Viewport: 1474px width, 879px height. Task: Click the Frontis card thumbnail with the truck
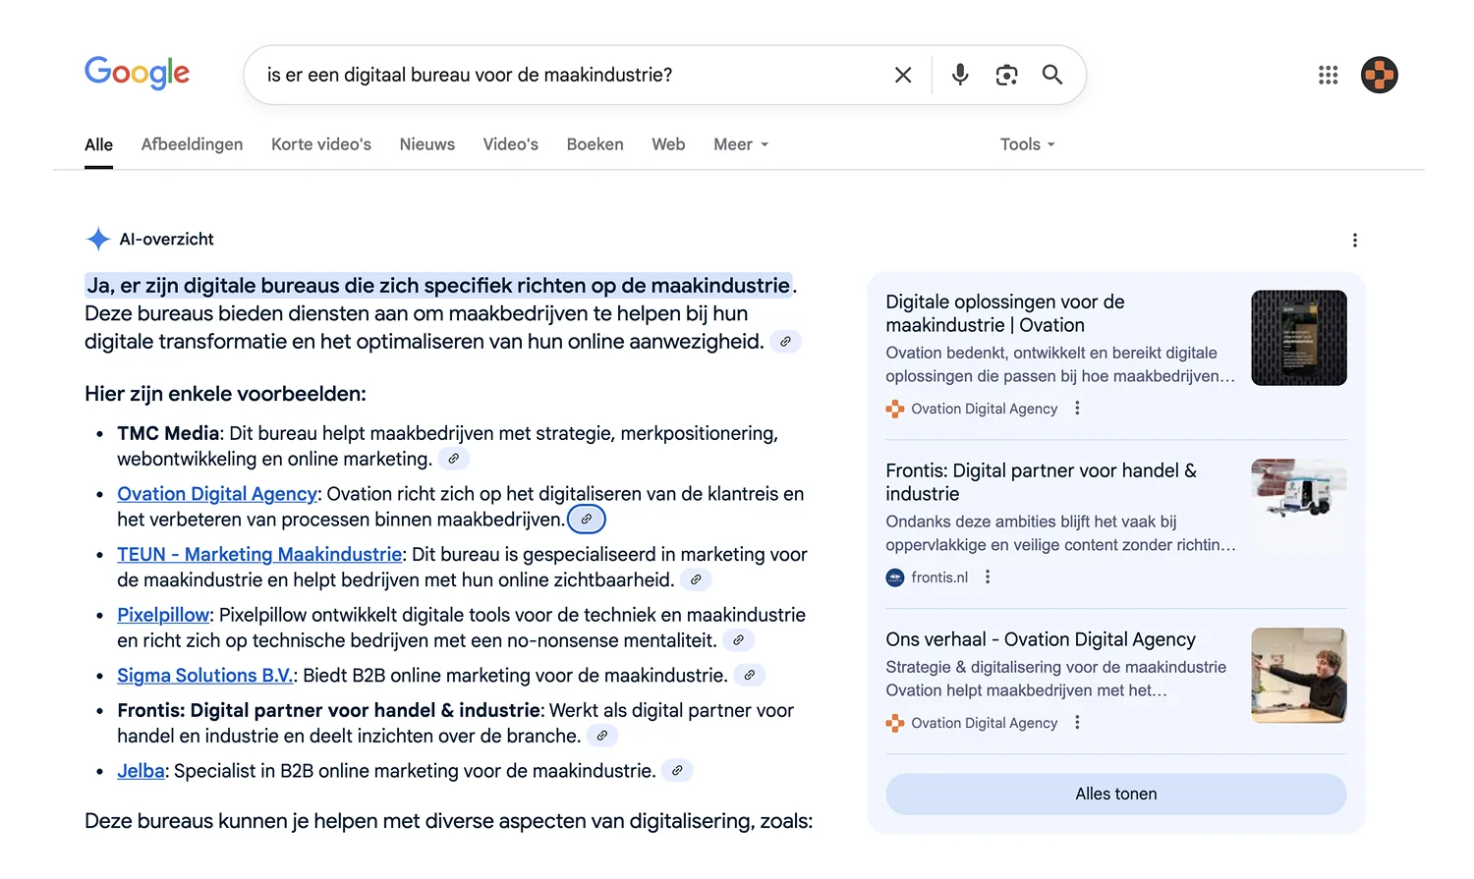point(1299,507)
